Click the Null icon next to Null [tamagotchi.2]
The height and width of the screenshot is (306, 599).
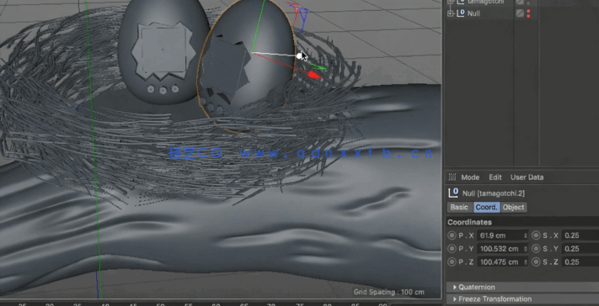(x=453, y=193)
